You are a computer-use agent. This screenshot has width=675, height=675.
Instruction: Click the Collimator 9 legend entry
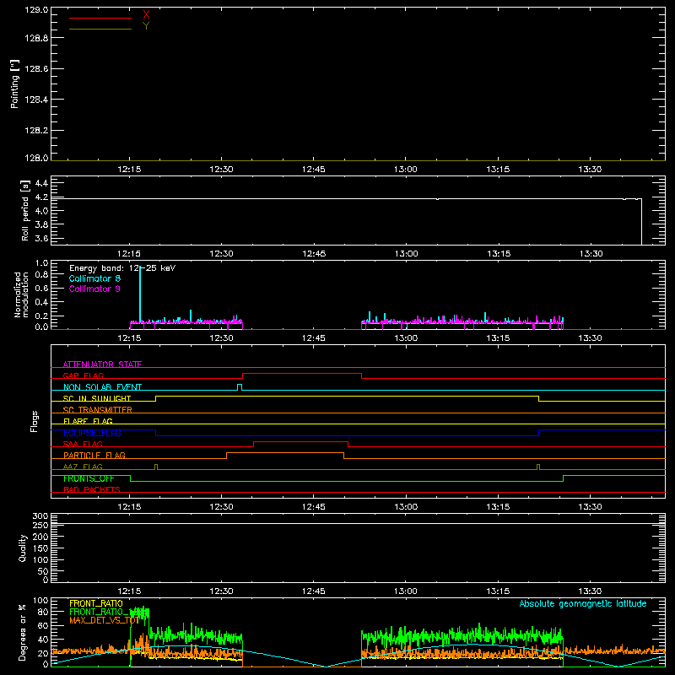point(94,289)
